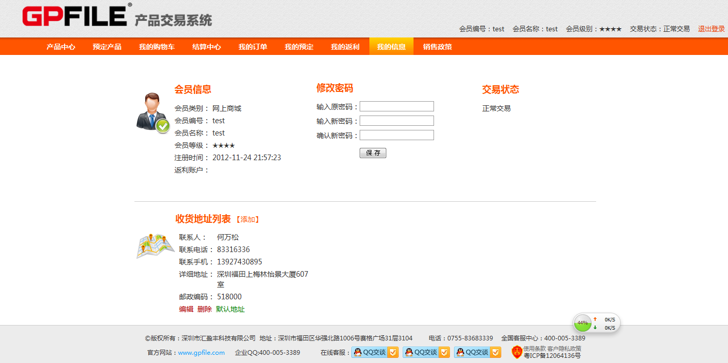Open 销售政策 in the navigation bar
This screenshot has width=728, height=363.
[x=438, y=47]
